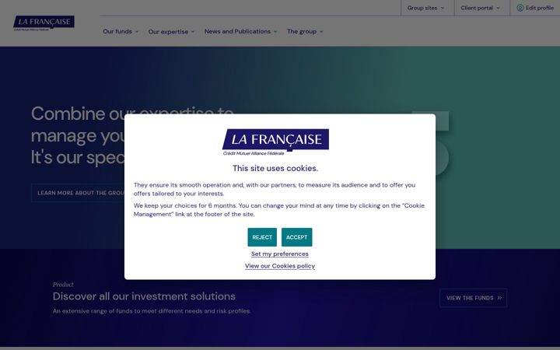The height and width of the screenshot is (350, 560).
Task: View our Cookies policy link
Action: (280, 266)
